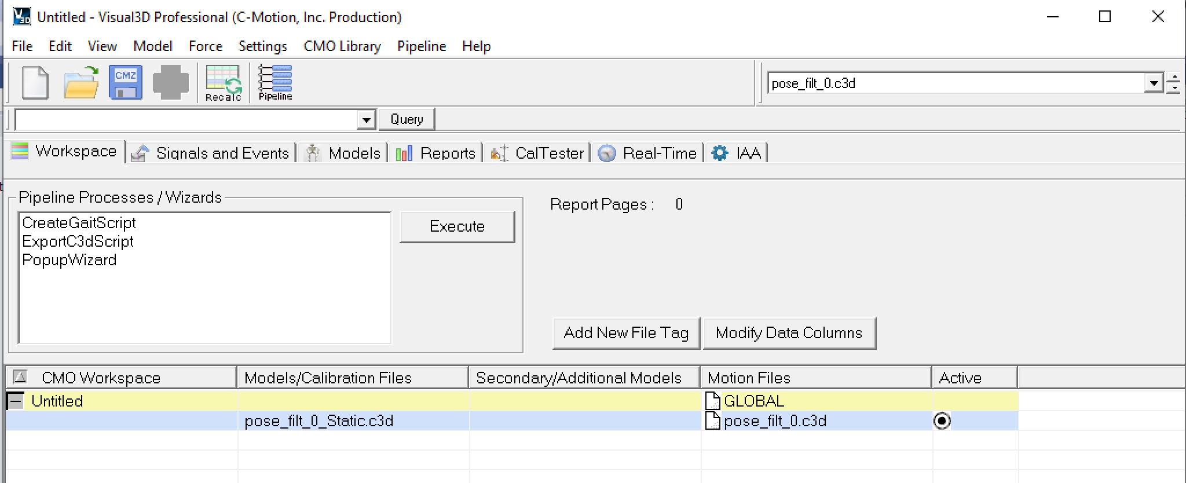Switch to the Workspace tab
Image resolution: width=1186 pixels, height=483 pixels.
pos(65,152)
